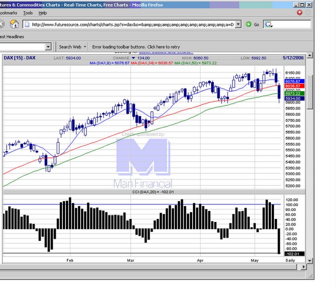Click the vertical scrollbar down arrow
This screenshot has height=287, width=336.
(x=309, y=260)
